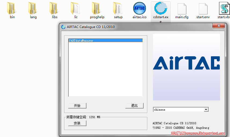Image resolution: width=230 pixels, height=137 pixels.
Task: Click the AIRTAC logo image
Action: tap(187, 67)
